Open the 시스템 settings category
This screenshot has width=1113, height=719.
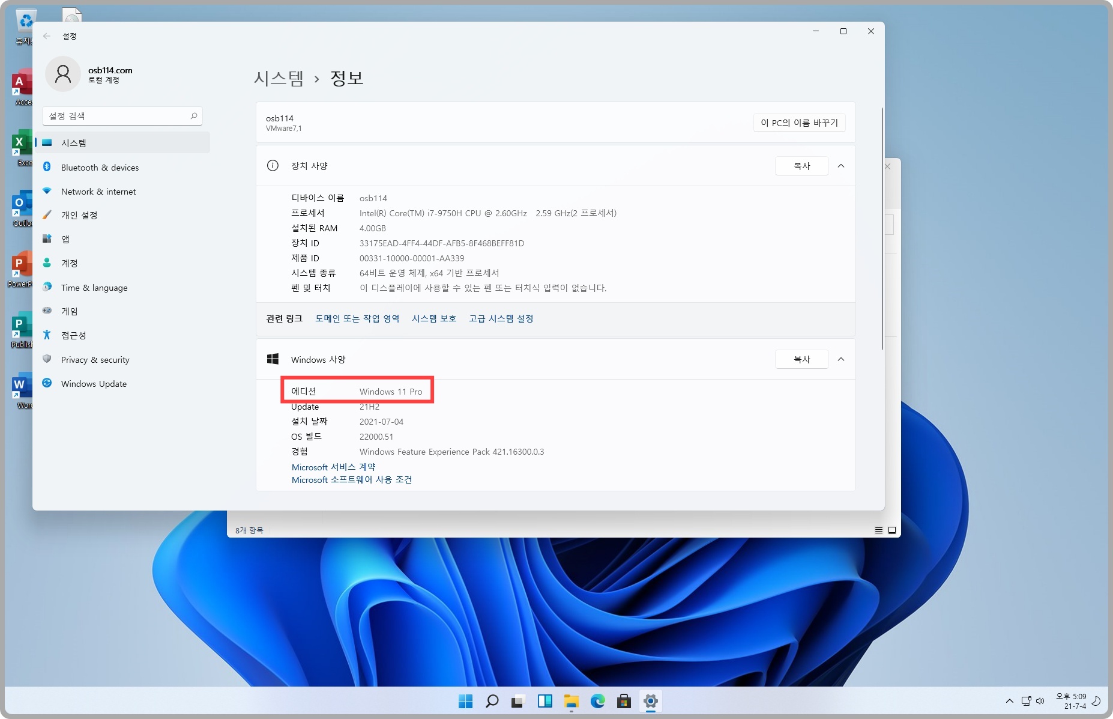click(123, 143)
